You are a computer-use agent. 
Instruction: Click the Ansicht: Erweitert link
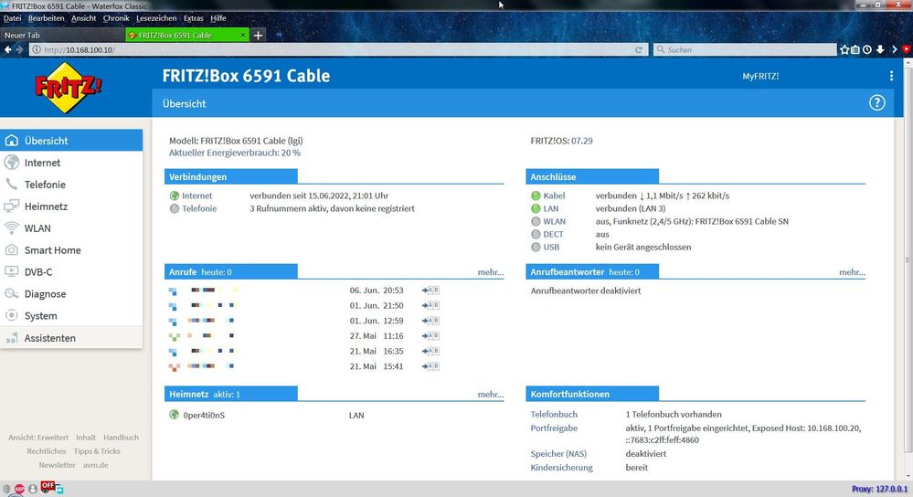tap(37, 437)
